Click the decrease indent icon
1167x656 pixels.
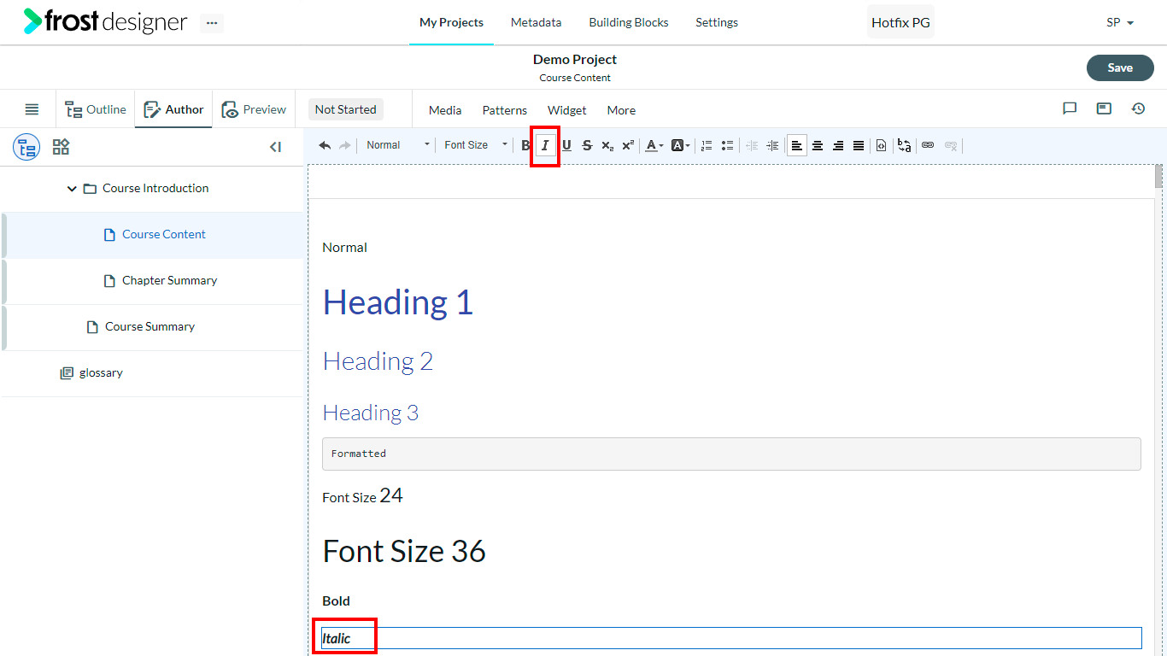[x=752, y=145]
